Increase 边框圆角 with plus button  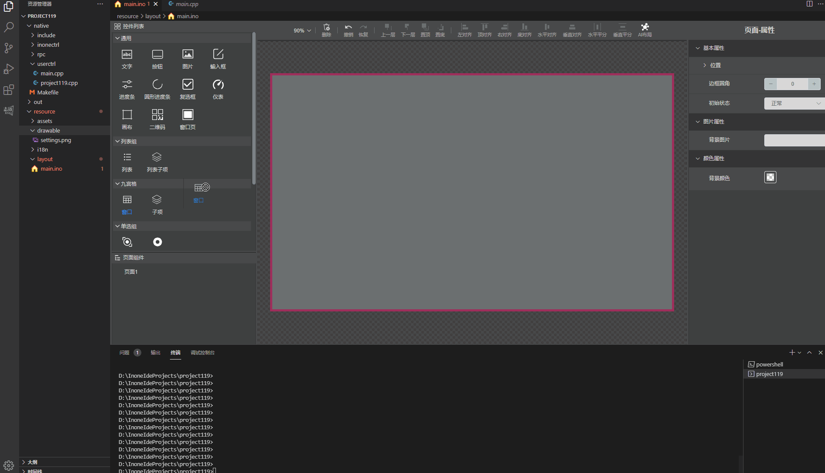tap(814, 84)
